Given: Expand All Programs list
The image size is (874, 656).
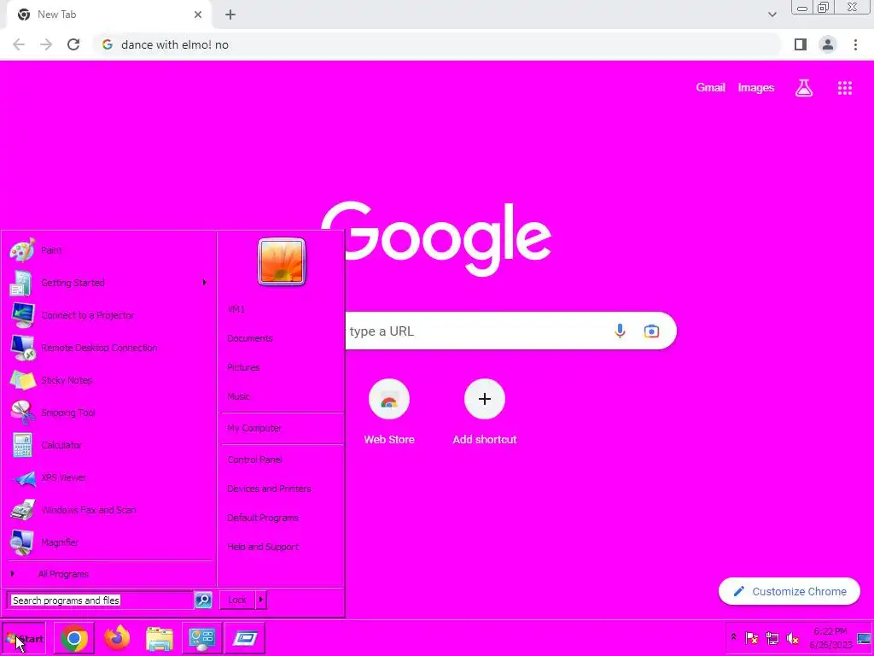Looking at the screenshot, I should [62, 574].
